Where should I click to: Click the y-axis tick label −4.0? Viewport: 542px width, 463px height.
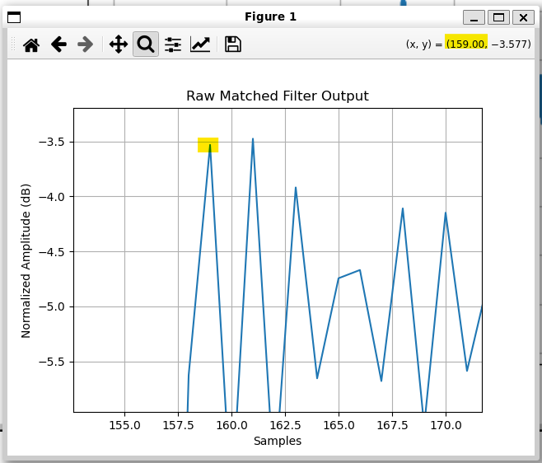click(x=52, y=197)
